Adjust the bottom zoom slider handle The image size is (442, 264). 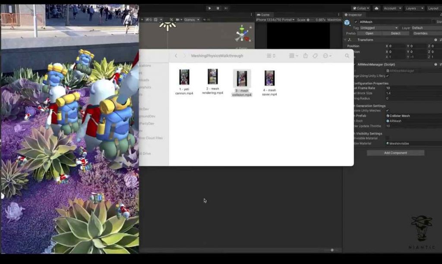pyautogui.click(x=332, y=250)
